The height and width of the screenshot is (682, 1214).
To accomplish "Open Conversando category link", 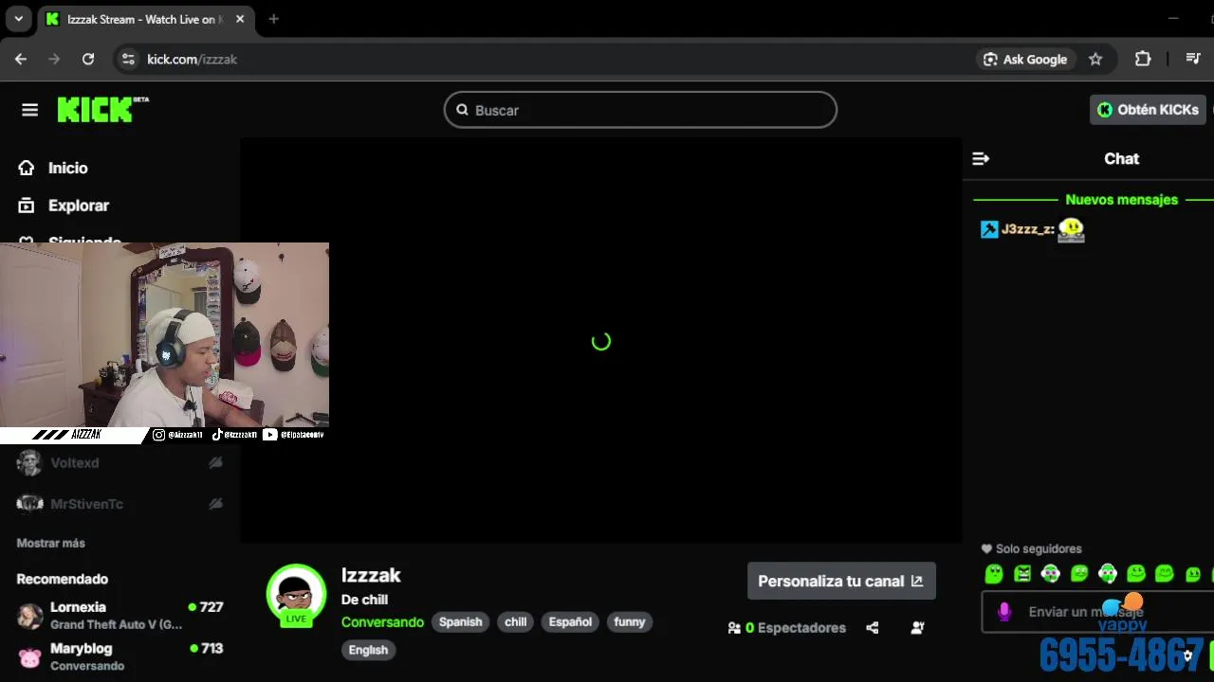I will click(382, 622).
